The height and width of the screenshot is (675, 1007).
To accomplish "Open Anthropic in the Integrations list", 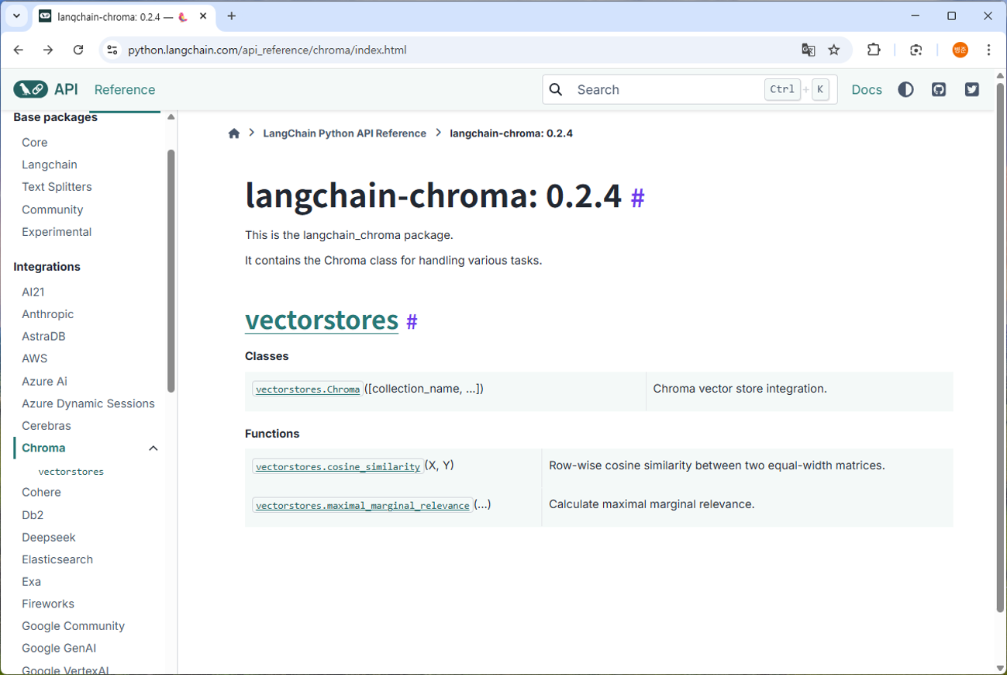I will pos(48,314).
